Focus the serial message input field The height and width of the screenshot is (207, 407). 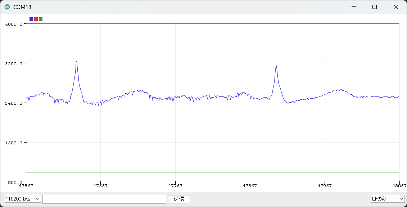pyautogui.click(x=104, y=199)
